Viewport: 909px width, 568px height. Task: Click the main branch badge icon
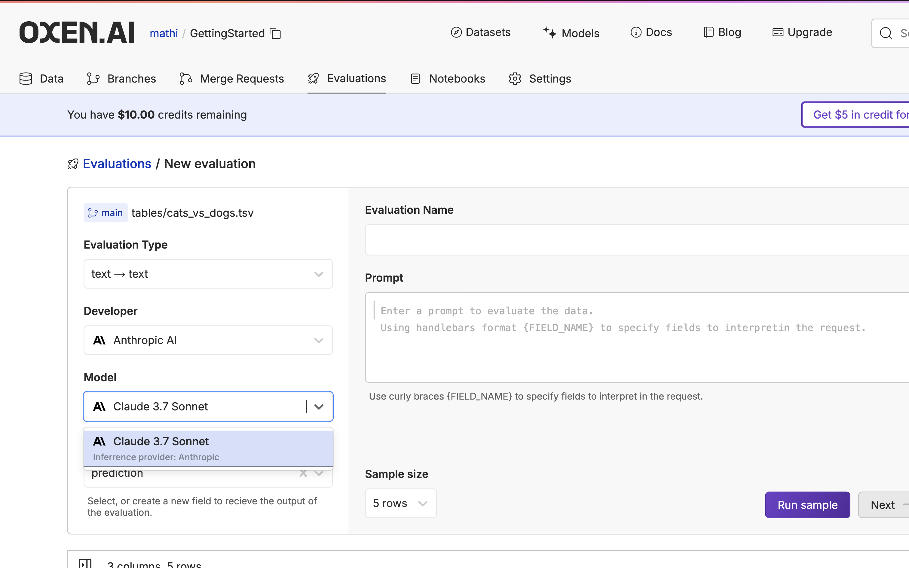(x=93, y=213)
